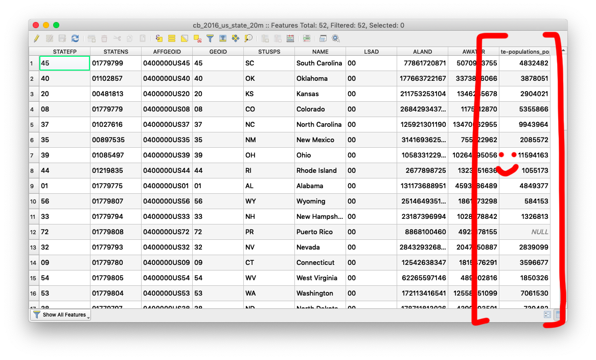Move selection to top icon
596x360 pixels.
tap(223, 38)
